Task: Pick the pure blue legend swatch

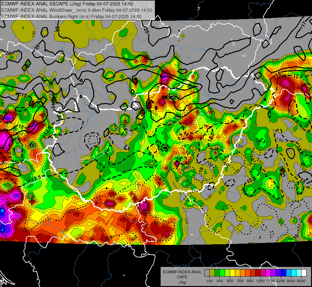Action: (x=284, y=273)
